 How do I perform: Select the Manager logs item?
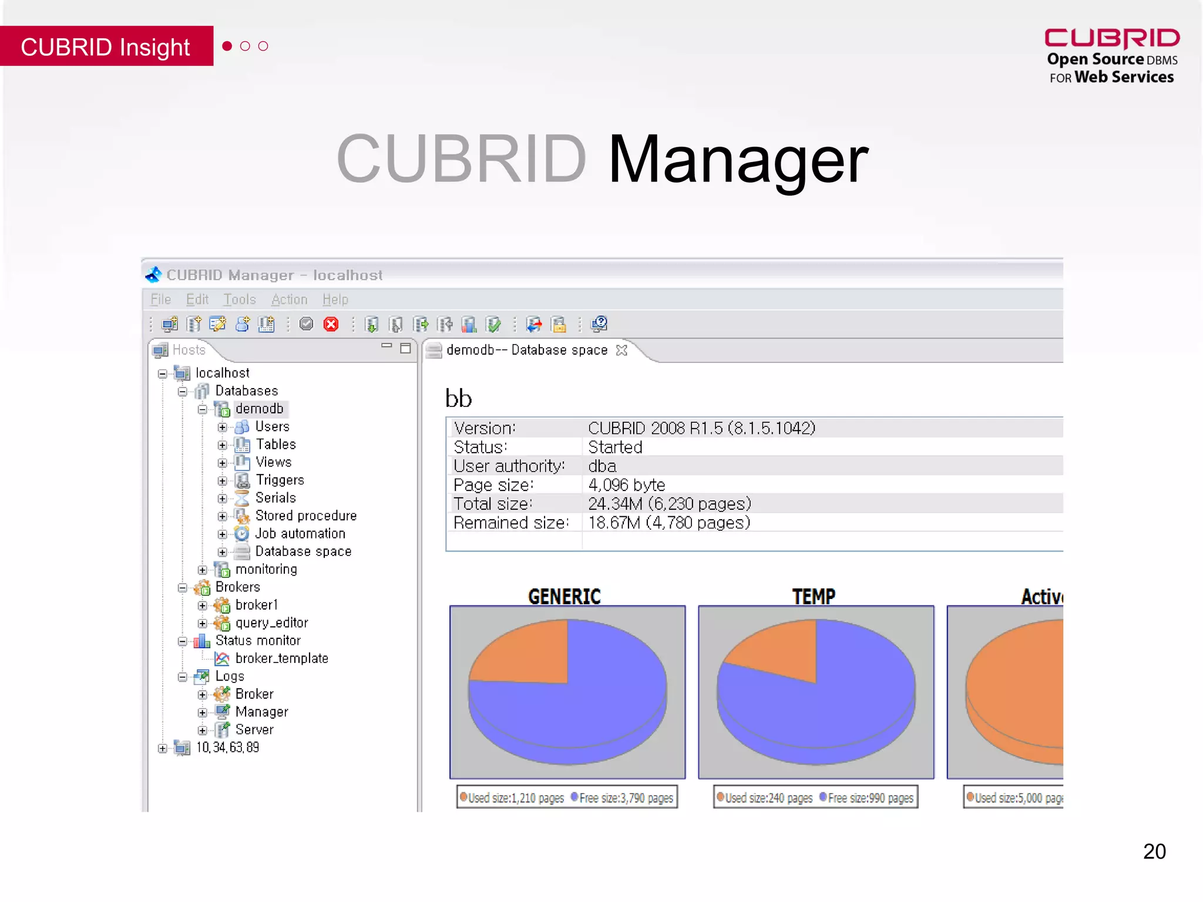[x=261, y=712]
